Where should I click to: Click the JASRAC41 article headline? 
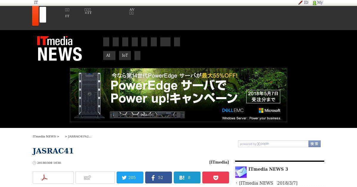point(53,151)
